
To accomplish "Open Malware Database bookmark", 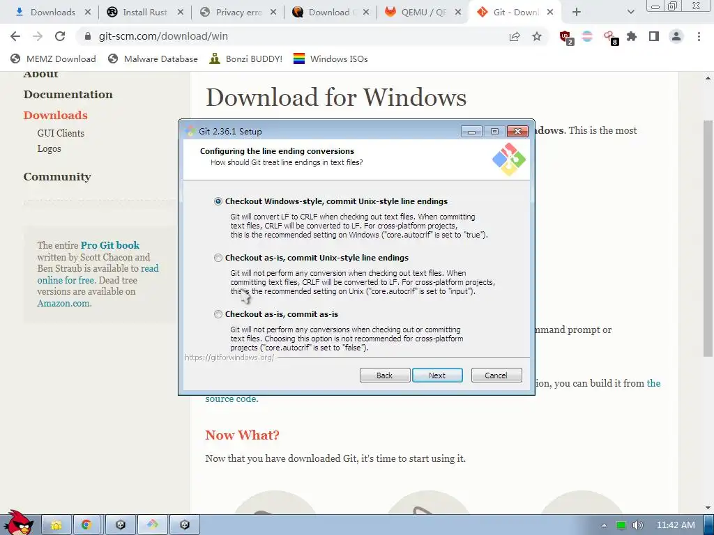I will (153, 59).
